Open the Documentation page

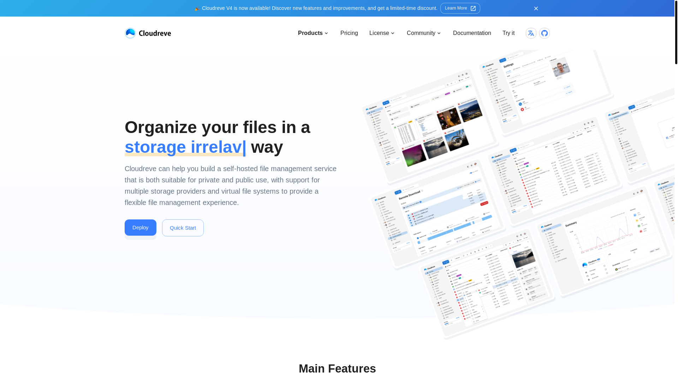[x=472, y=33]
